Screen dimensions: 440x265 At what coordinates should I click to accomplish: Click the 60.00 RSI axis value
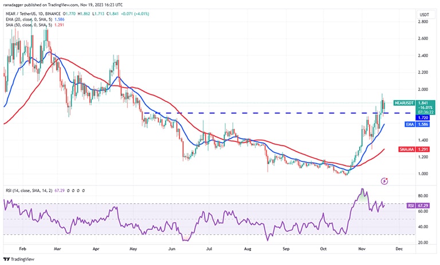coord(423,211)
